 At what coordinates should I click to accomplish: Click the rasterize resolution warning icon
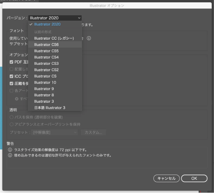(10, 150)
